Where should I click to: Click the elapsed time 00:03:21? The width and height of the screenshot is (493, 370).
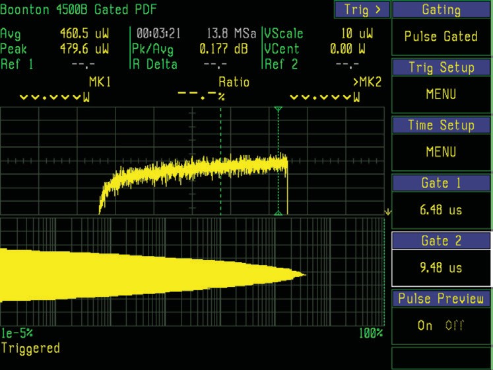click(158, 33)
